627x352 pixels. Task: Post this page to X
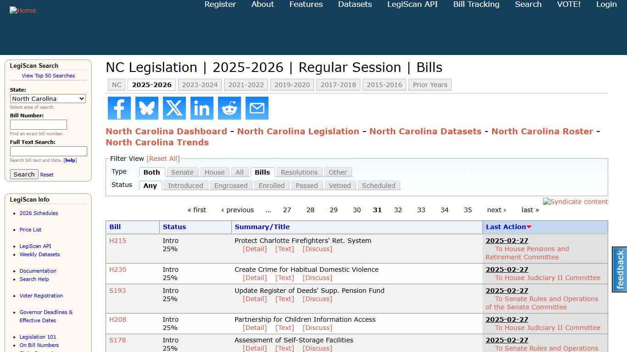[x=174, y=108]
